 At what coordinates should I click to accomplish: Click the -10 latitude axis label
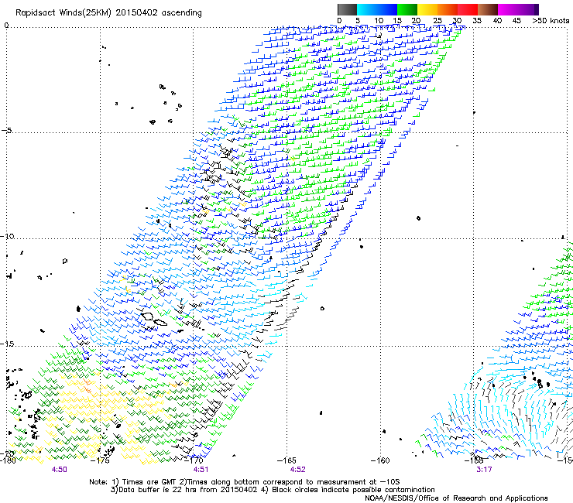[x=7, y=236]
